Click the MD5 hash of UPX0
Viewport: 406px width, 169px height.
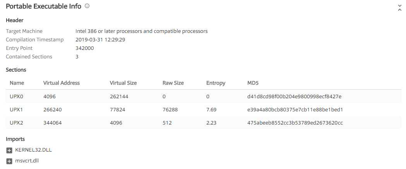pyautogui.click(x=294, y=96)
